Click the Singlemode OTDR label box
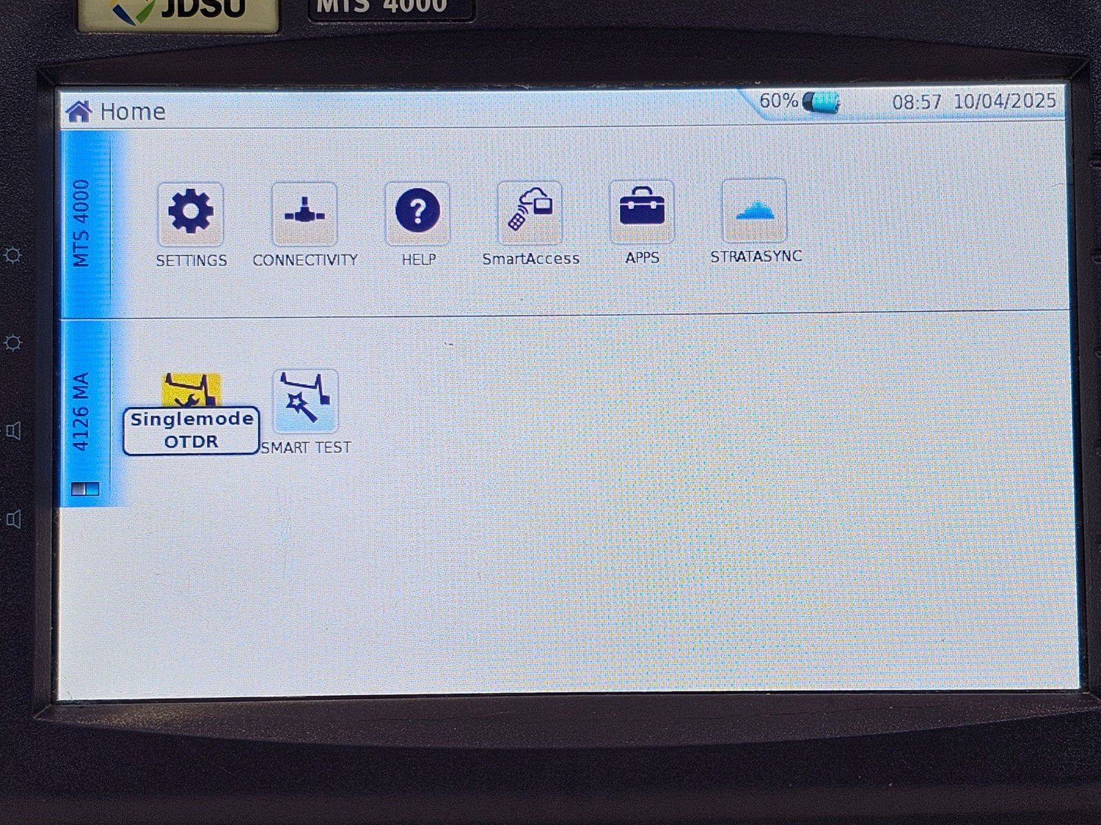This screenshot has width=1101, height=825. (x=191, y=430)
